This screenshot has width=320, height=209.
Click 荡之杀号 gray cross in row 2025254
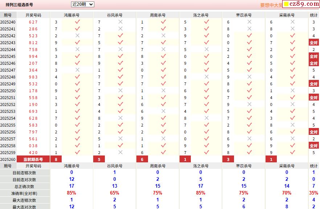coord(206,118)
